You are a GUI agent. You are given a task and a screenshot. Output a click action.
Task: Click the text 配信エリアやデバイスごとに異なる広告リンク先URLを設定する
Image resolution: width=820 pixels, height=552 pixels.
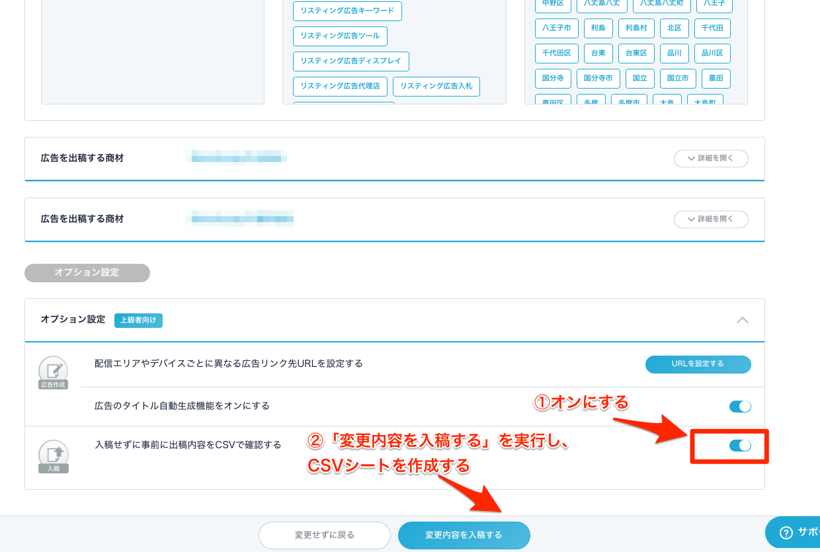[229, 364]
